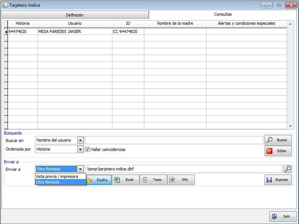Image resolution: width=299 pixels, height=224 pixels.
Task: Click the Nombre del usuario combo box text
Action: (54, 140)
